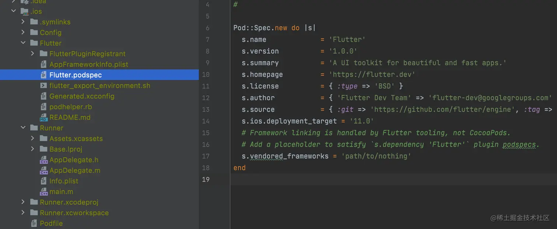
Task: Click the 'end' keyword on line 18
Action: click(239, 168)
